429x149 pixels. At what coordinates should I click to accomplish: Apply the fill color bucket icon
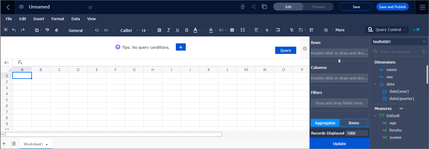pyautogui.click(x=211, y=30)
